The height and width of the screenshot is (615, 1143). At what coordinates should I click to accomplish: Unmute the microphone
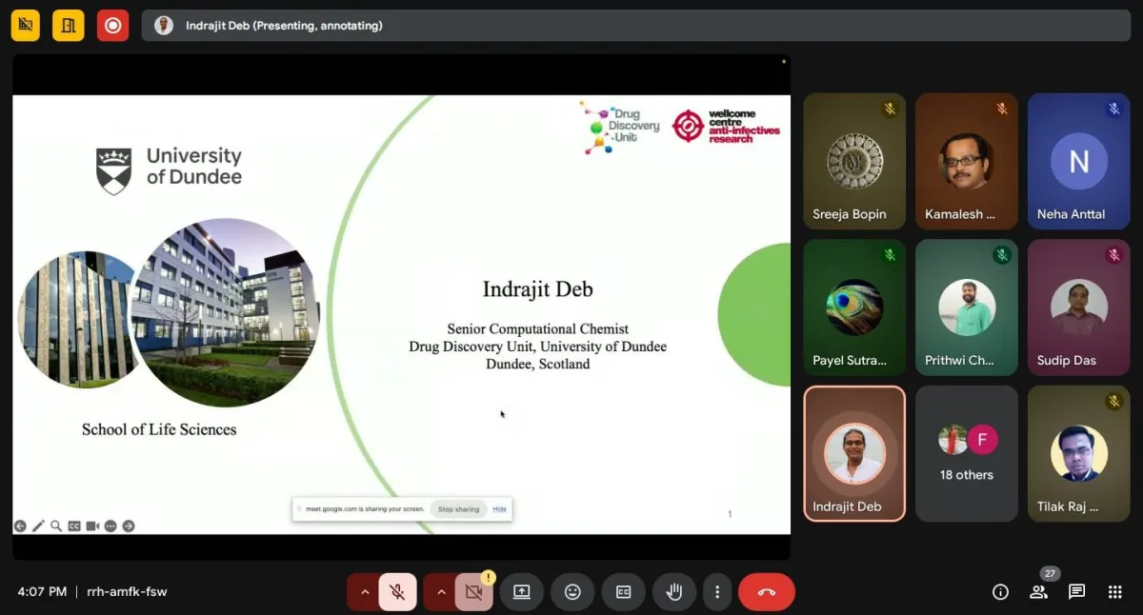tap(397, 592)
